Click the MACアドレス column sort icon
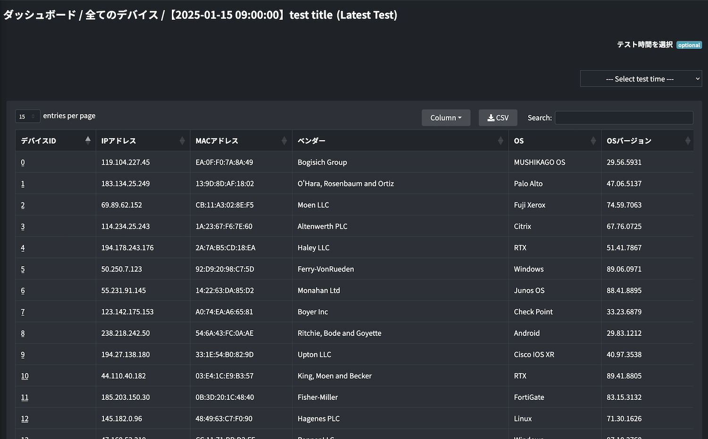 [284, 141]
